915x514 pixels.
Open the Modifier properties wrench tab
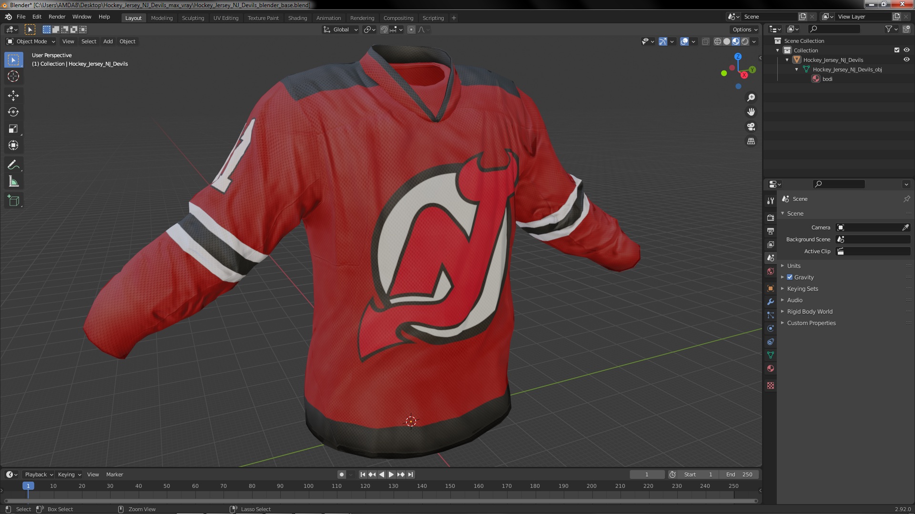point(771,302)
